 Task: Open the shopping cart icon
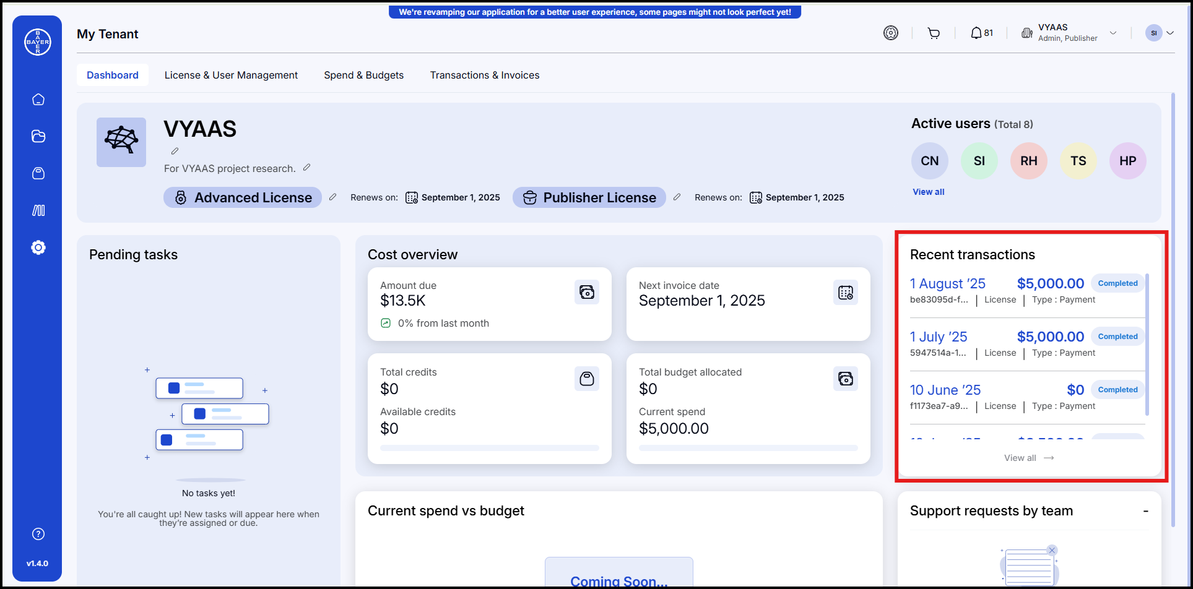pos(934,33)
